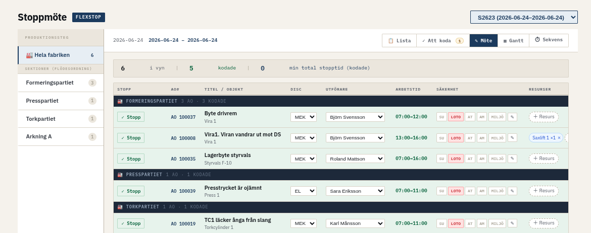This screenshot has height=233, width=591.
Task: Remove the Saxlift 1 ×1 resource chip
Action: pos(559,138)
